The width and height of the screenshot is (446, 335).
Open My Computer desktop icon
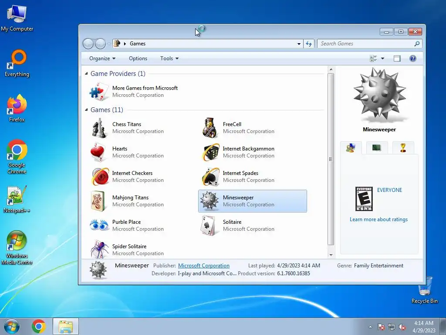click(17, 18)
